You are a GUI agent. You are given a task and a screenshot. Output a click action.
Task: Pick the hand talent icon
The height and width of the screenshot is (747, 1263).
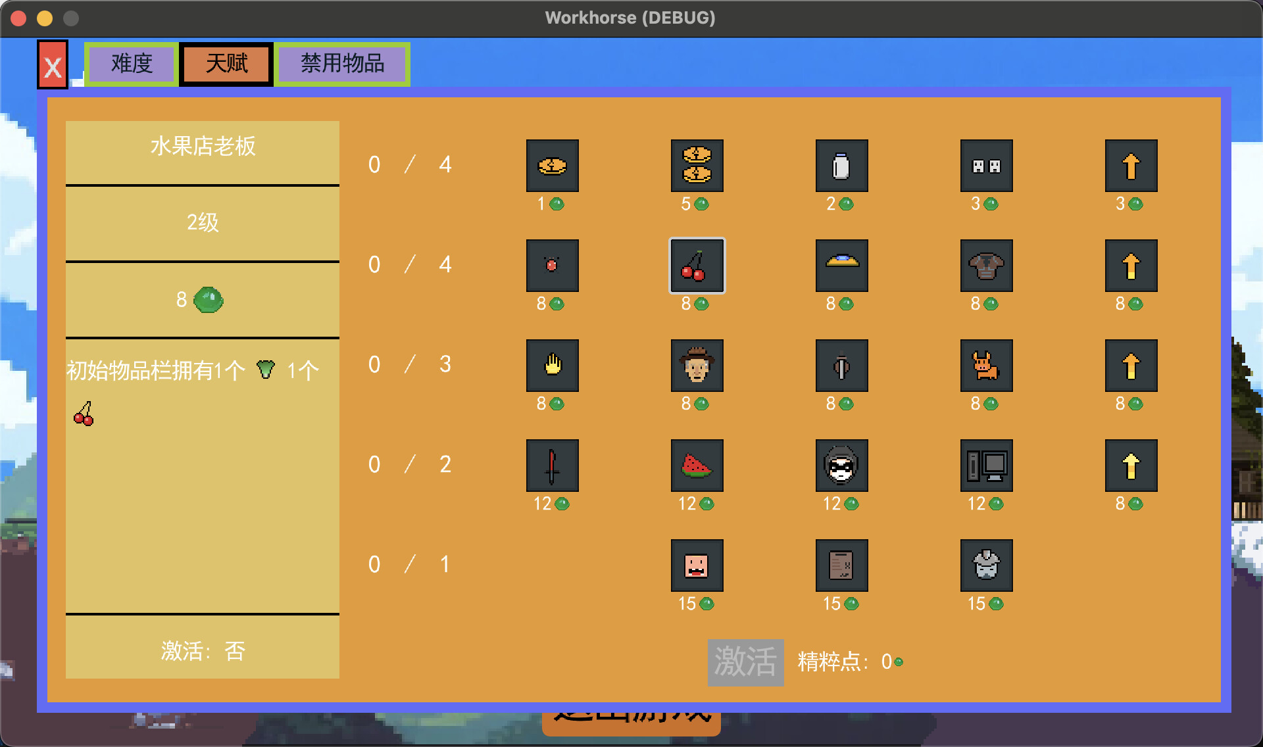552,366
